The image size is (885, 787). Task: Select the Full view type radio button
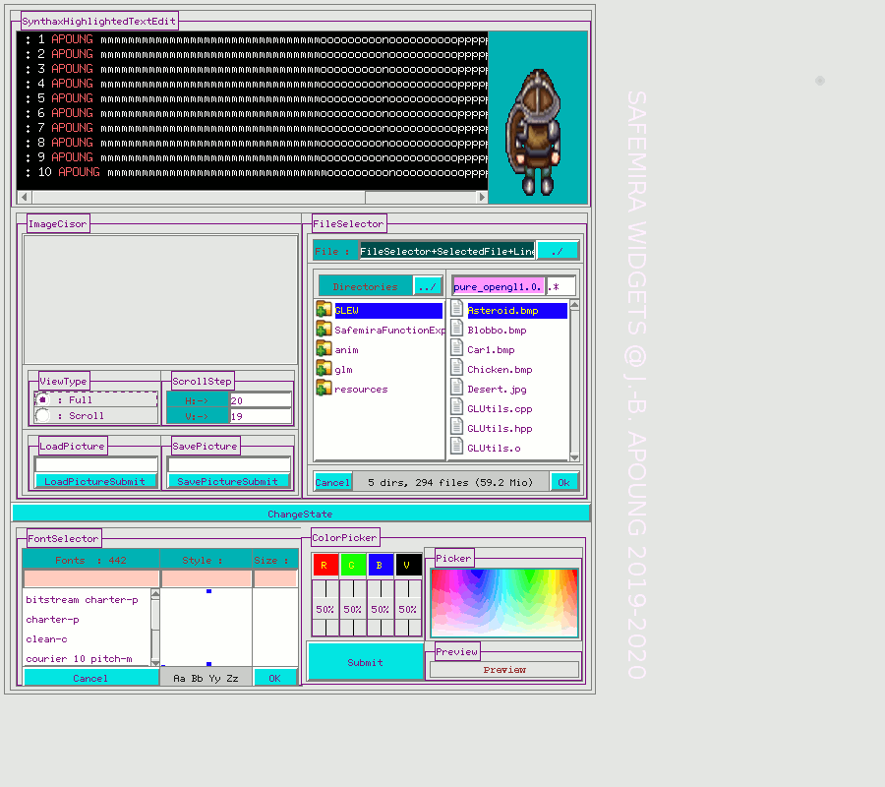42,399
